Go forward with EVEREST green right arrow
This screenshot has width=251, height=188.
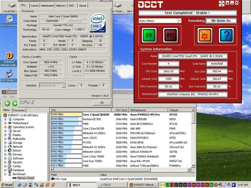[14, 103]
